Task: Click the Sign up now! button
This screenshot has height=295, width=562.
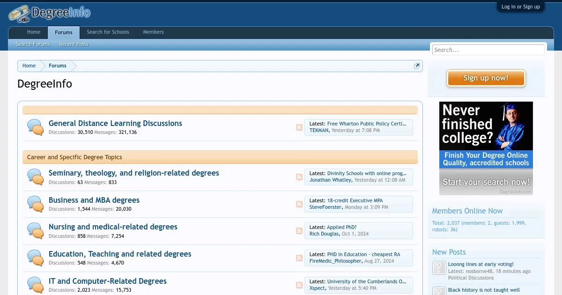Action: (x=486, y=78)
